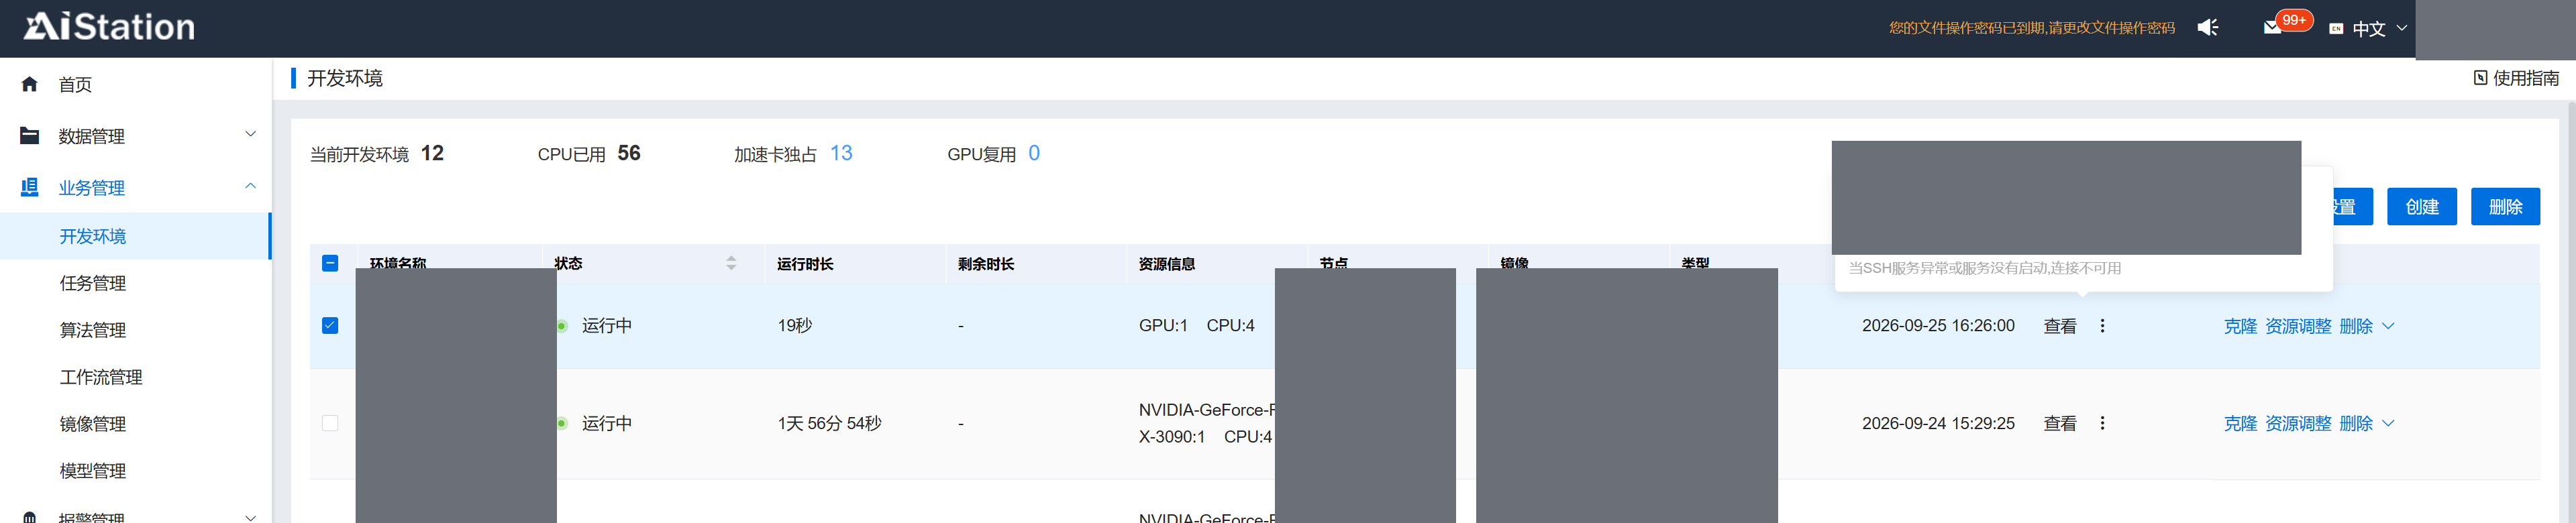Open the 使用指南 guide icon
The width and height of the screenshot is (2576, 523).
2480,78
